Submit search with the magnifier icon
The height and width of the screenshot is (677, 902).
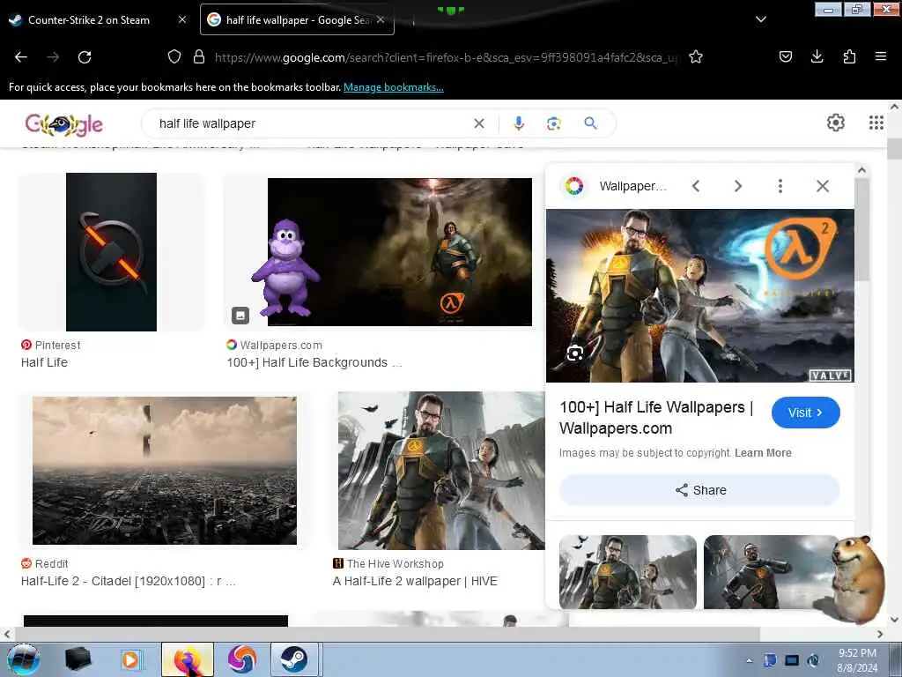590,123
